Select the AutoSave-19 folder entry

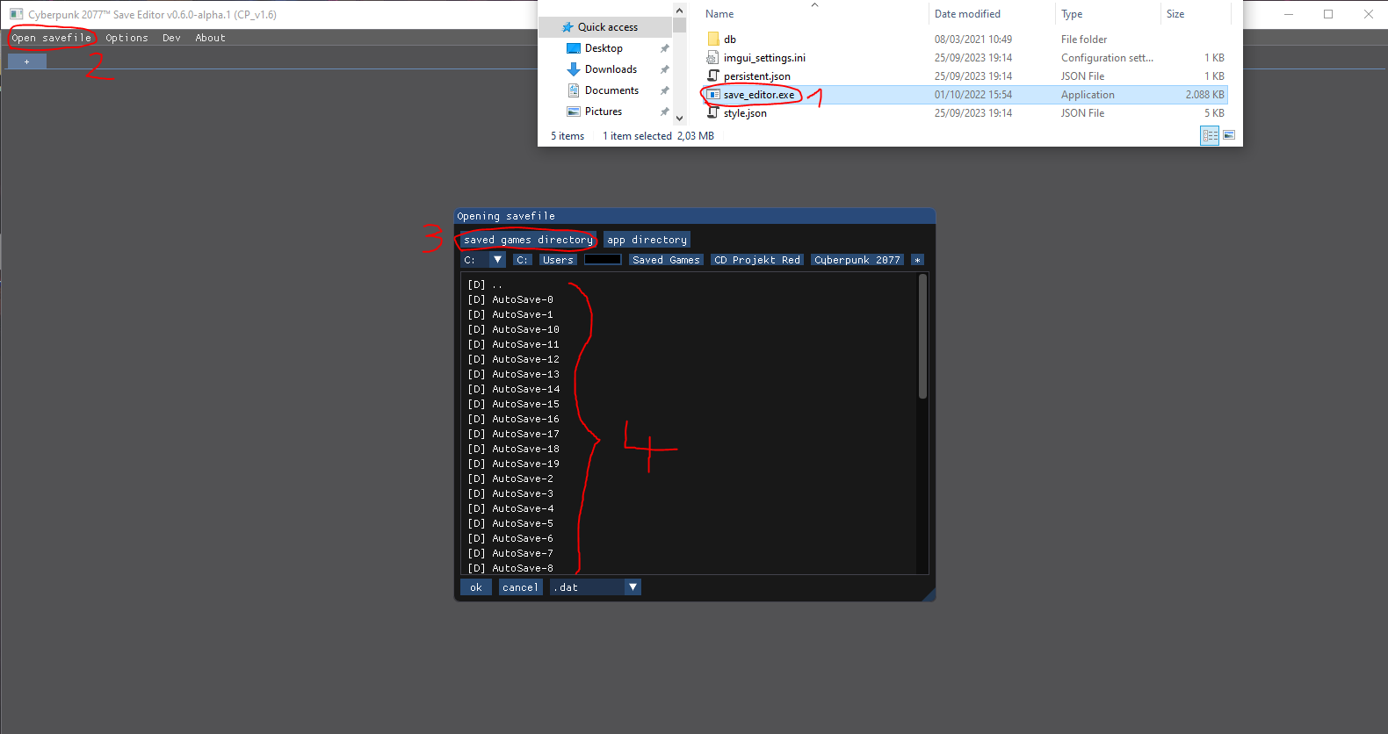[x=690, y=464]
